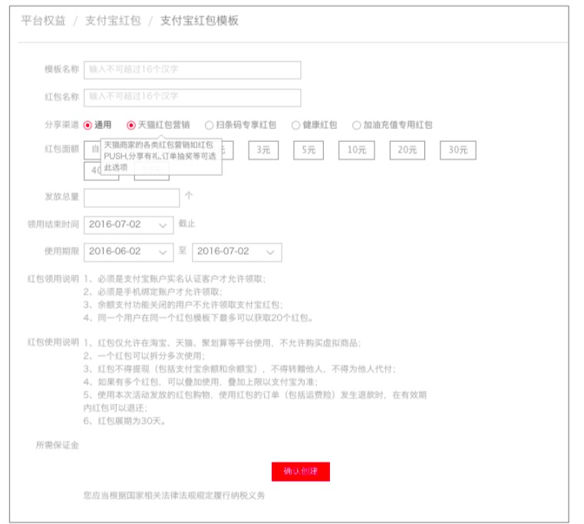The image size is (584, 524).
Task: Pick the 3元 face value button
Action: click(263, 150)
